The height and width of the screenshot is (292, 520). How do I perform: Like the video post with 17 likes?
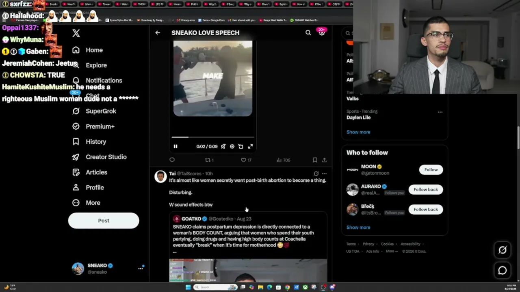246,160
